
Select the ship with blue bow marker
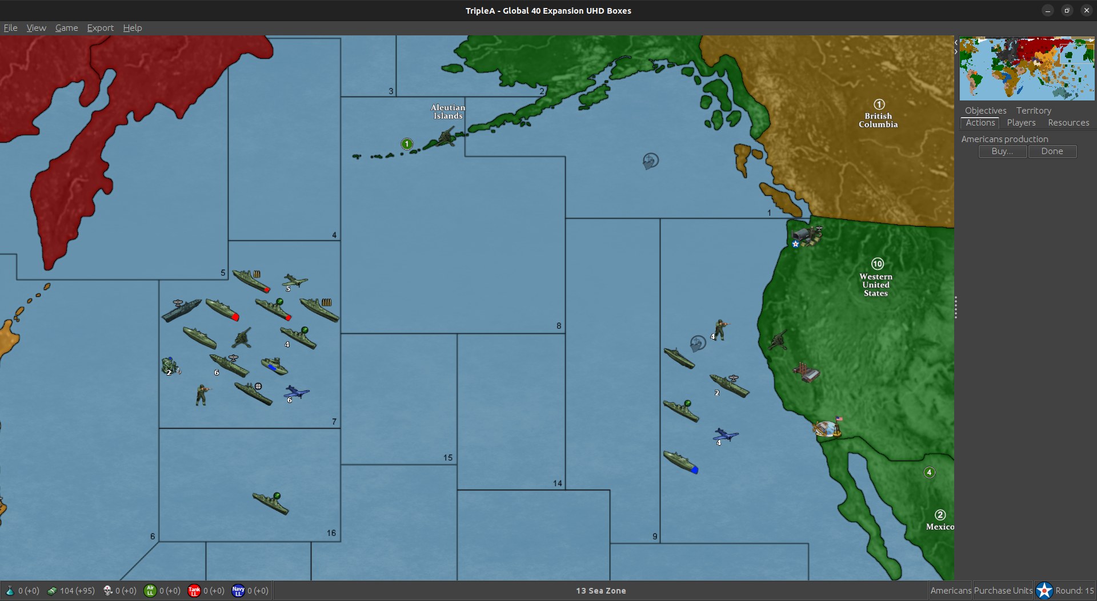tap(681, 462)
